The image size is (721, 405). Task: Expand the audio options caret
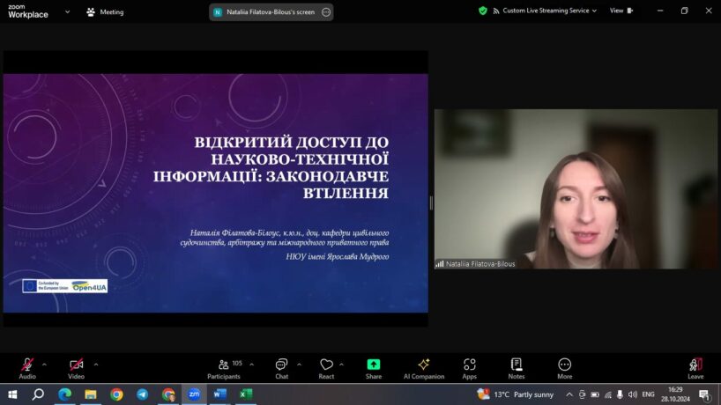tap(44, 364)
